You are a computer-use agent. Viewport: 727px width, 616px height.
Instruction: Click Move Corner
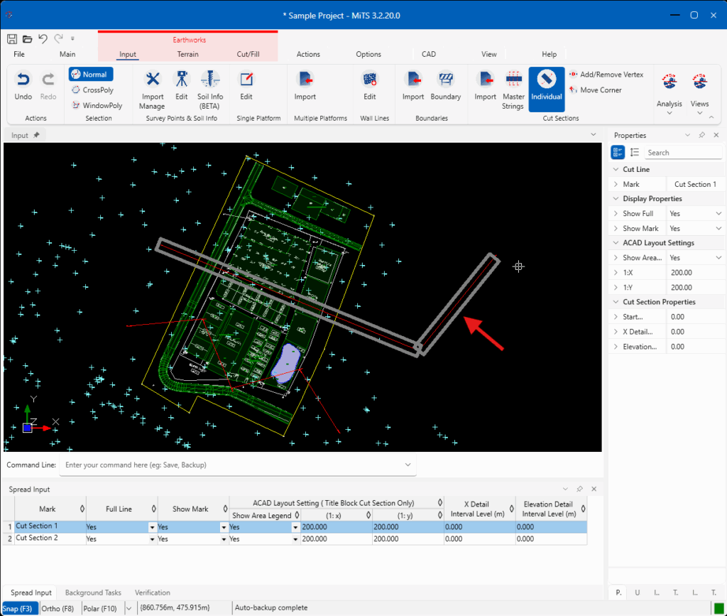[x=596, y=90]
